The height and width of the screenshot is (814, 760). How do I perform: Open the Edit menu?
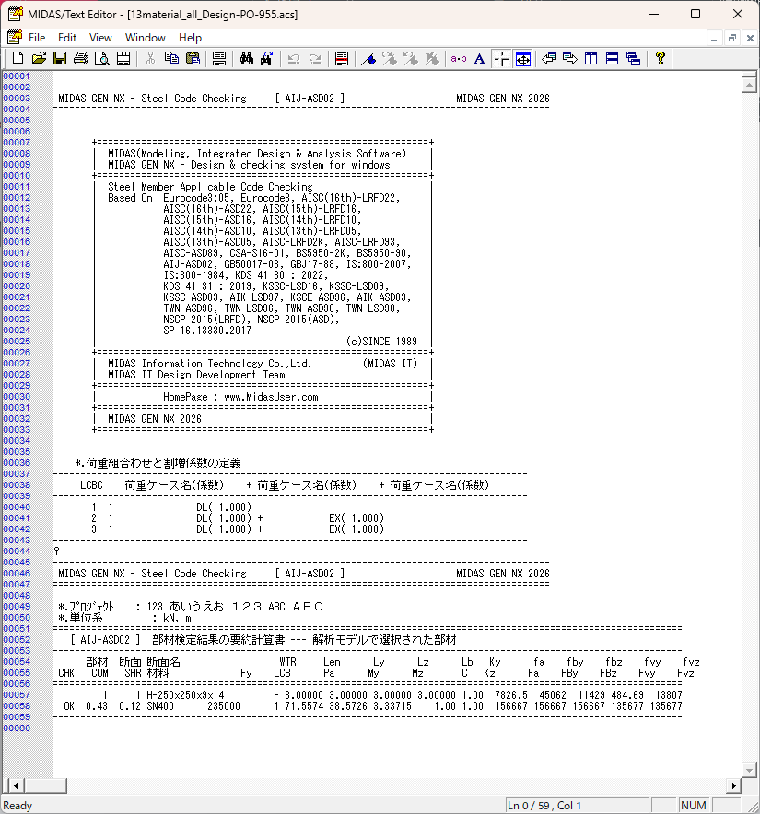pos(67,38)
